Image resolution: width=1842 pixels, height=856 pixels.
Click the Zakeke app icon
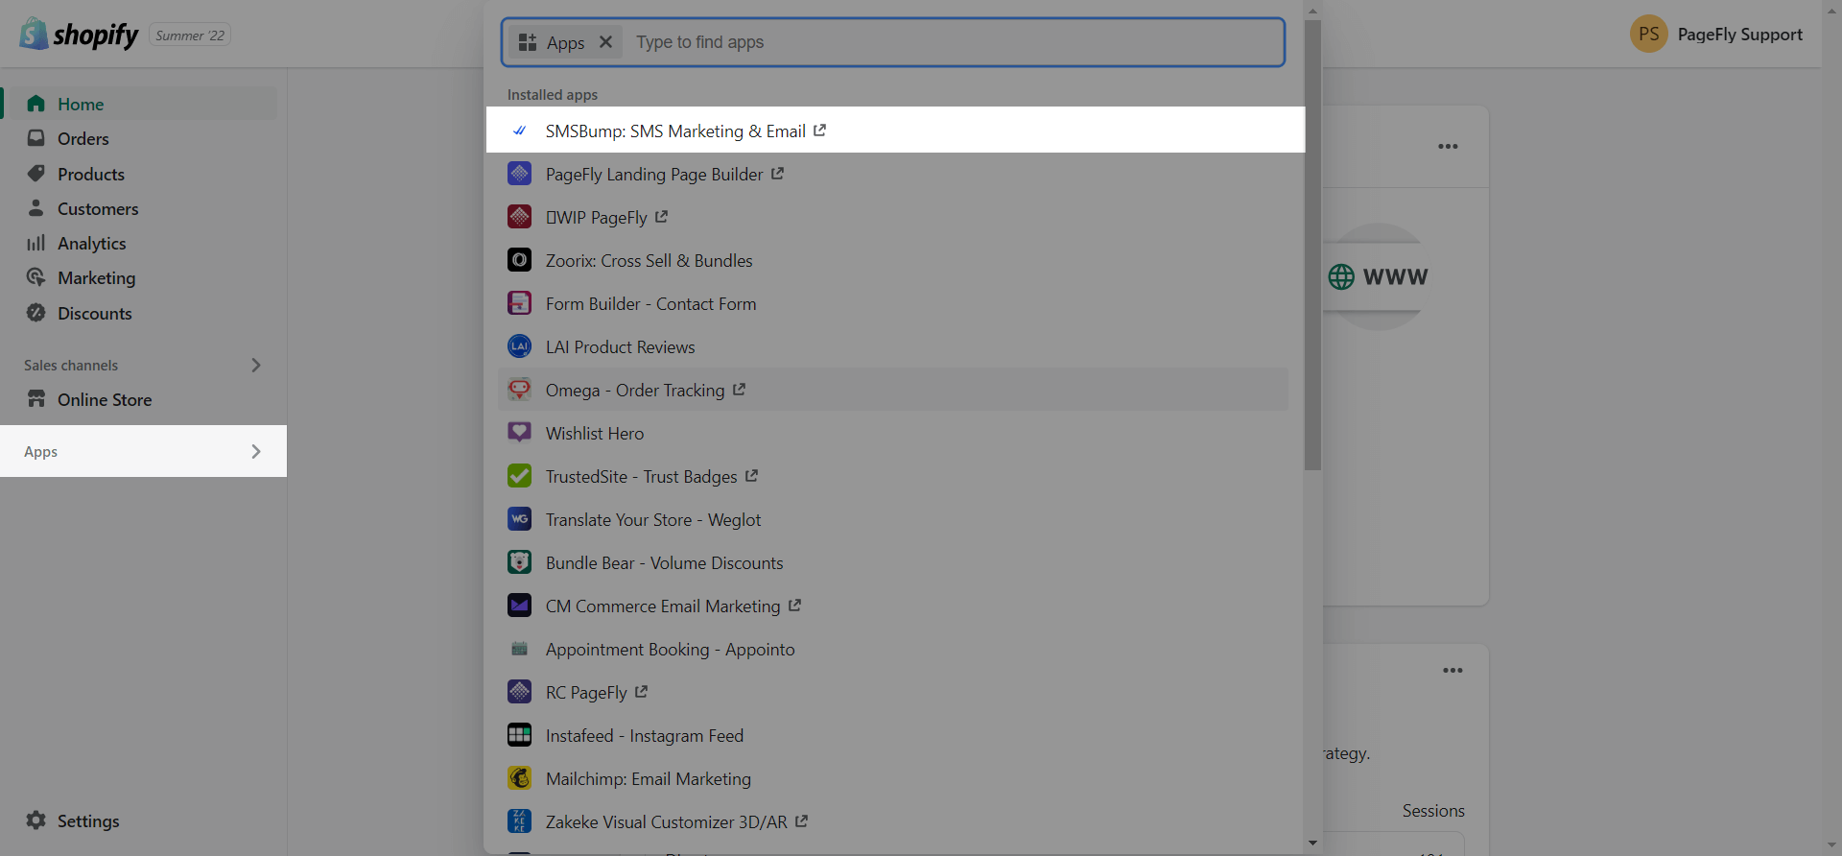coord(519,821)
